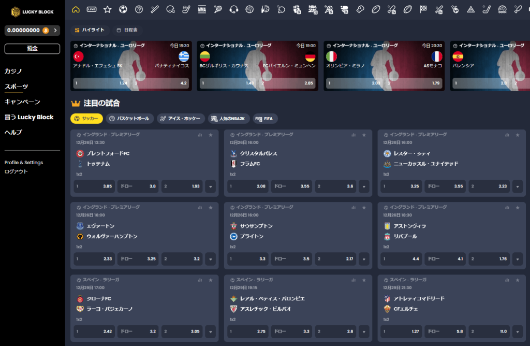Open the カジノ sidebar link

coord(13,71)
